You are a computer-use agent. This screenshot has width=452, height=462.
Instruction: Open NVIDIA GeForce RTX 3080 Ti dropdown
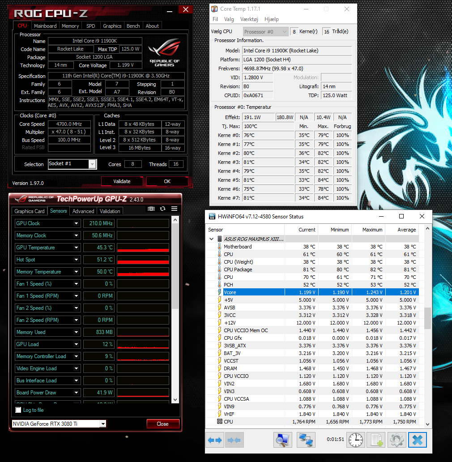[103, 424]
